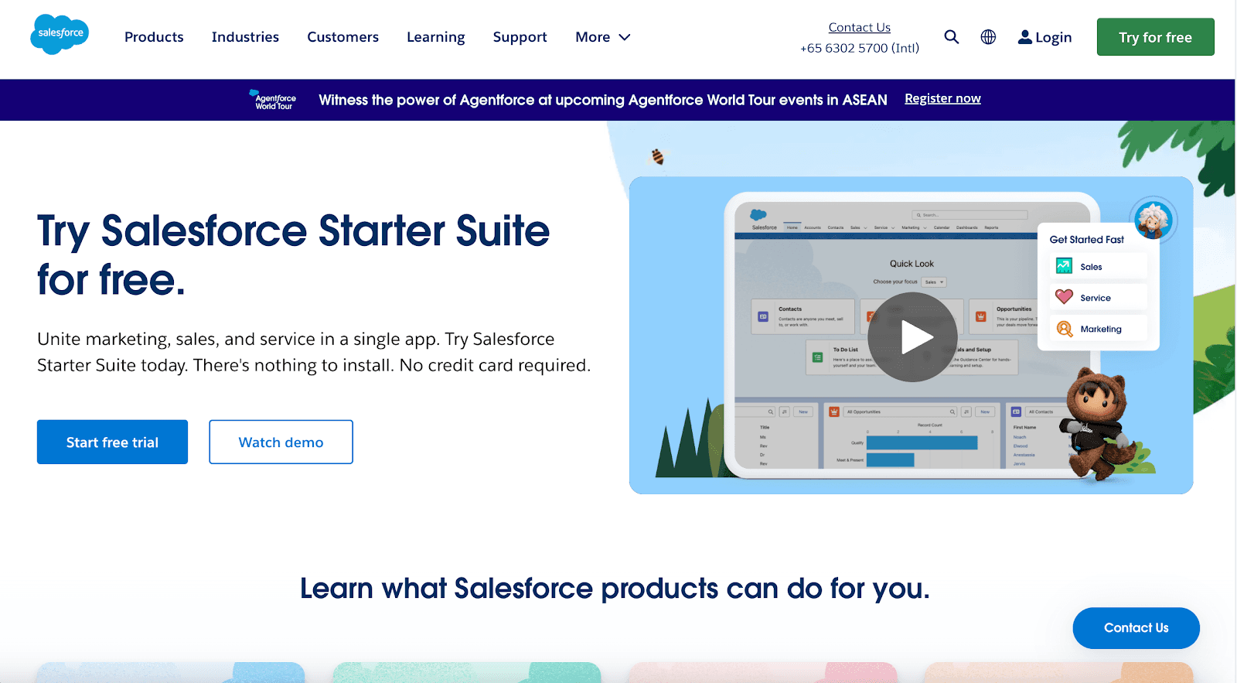
Task: Open the Customers menu
Action: tap(342, 37)
